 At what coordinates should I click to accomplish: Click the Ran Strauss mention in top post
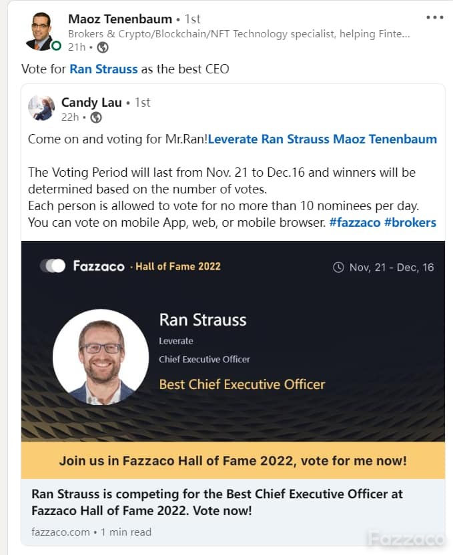(103, 69)
